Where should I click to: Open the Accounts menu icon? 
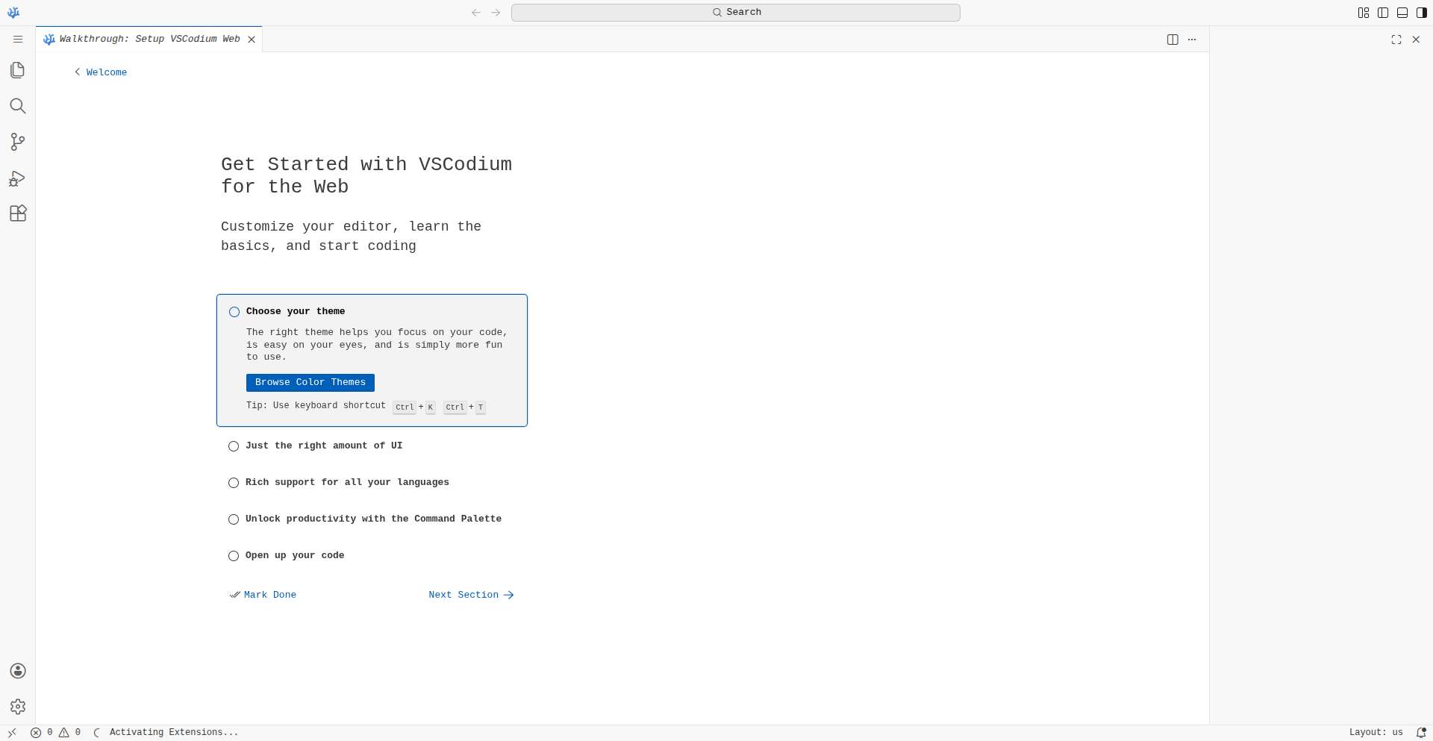tap(18, 671)
